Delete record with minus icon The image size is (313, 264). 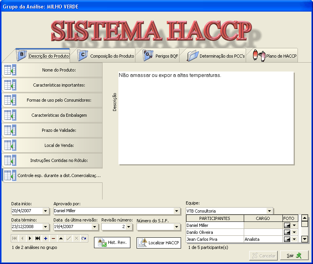(x=53, y=238)
